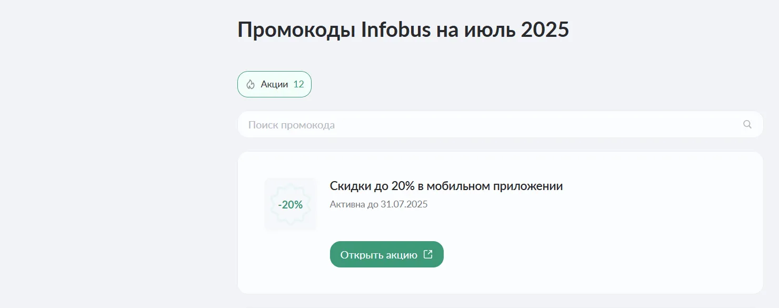The height and width of the screenshot is (308, 779).
Task: Click the Промокоды Infobus на июль 2025 heading
Action: [x=403, y=30]
